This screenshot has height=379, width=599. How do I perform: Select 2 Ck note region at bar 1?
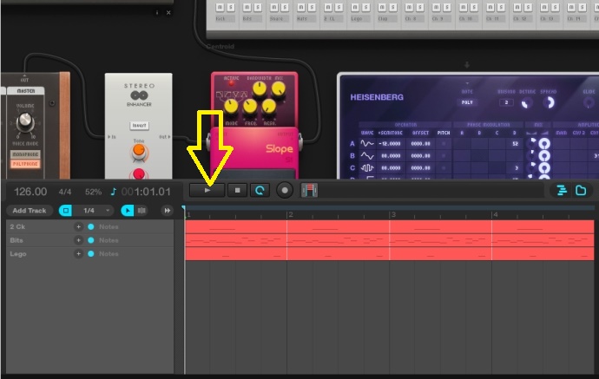point(236,226)
